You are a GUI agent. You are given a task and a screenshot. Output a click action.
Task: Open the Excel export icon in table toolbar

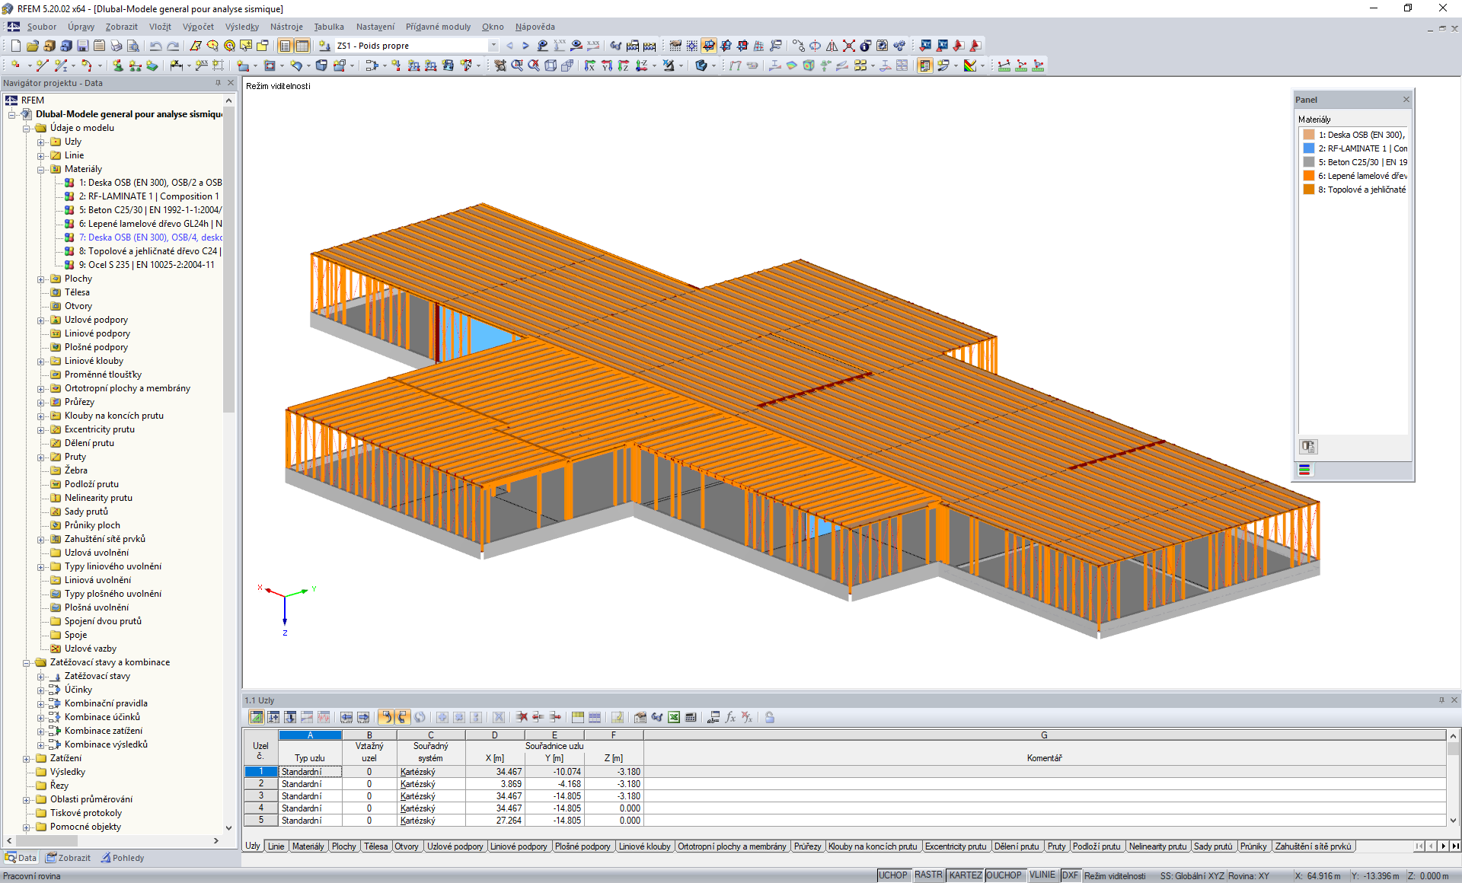[x=672, y=717]
